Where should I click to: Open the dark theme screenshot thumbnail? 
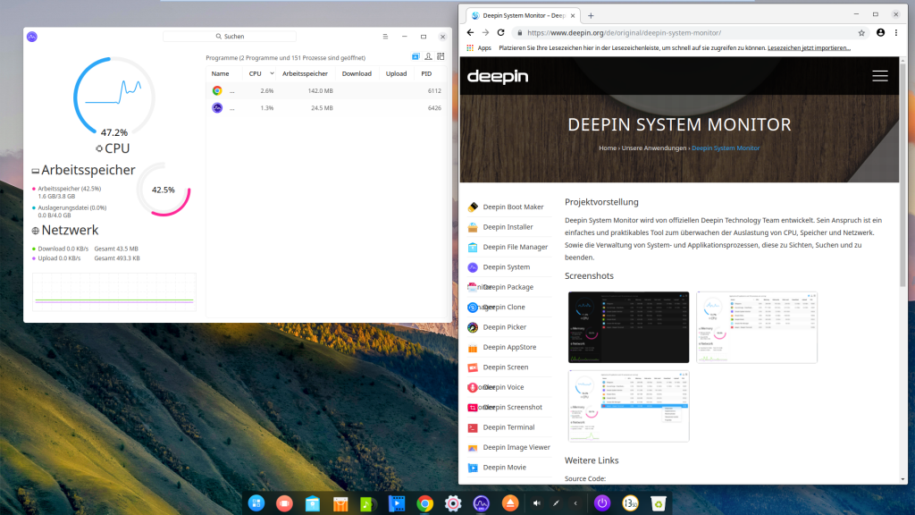point(628,327)
